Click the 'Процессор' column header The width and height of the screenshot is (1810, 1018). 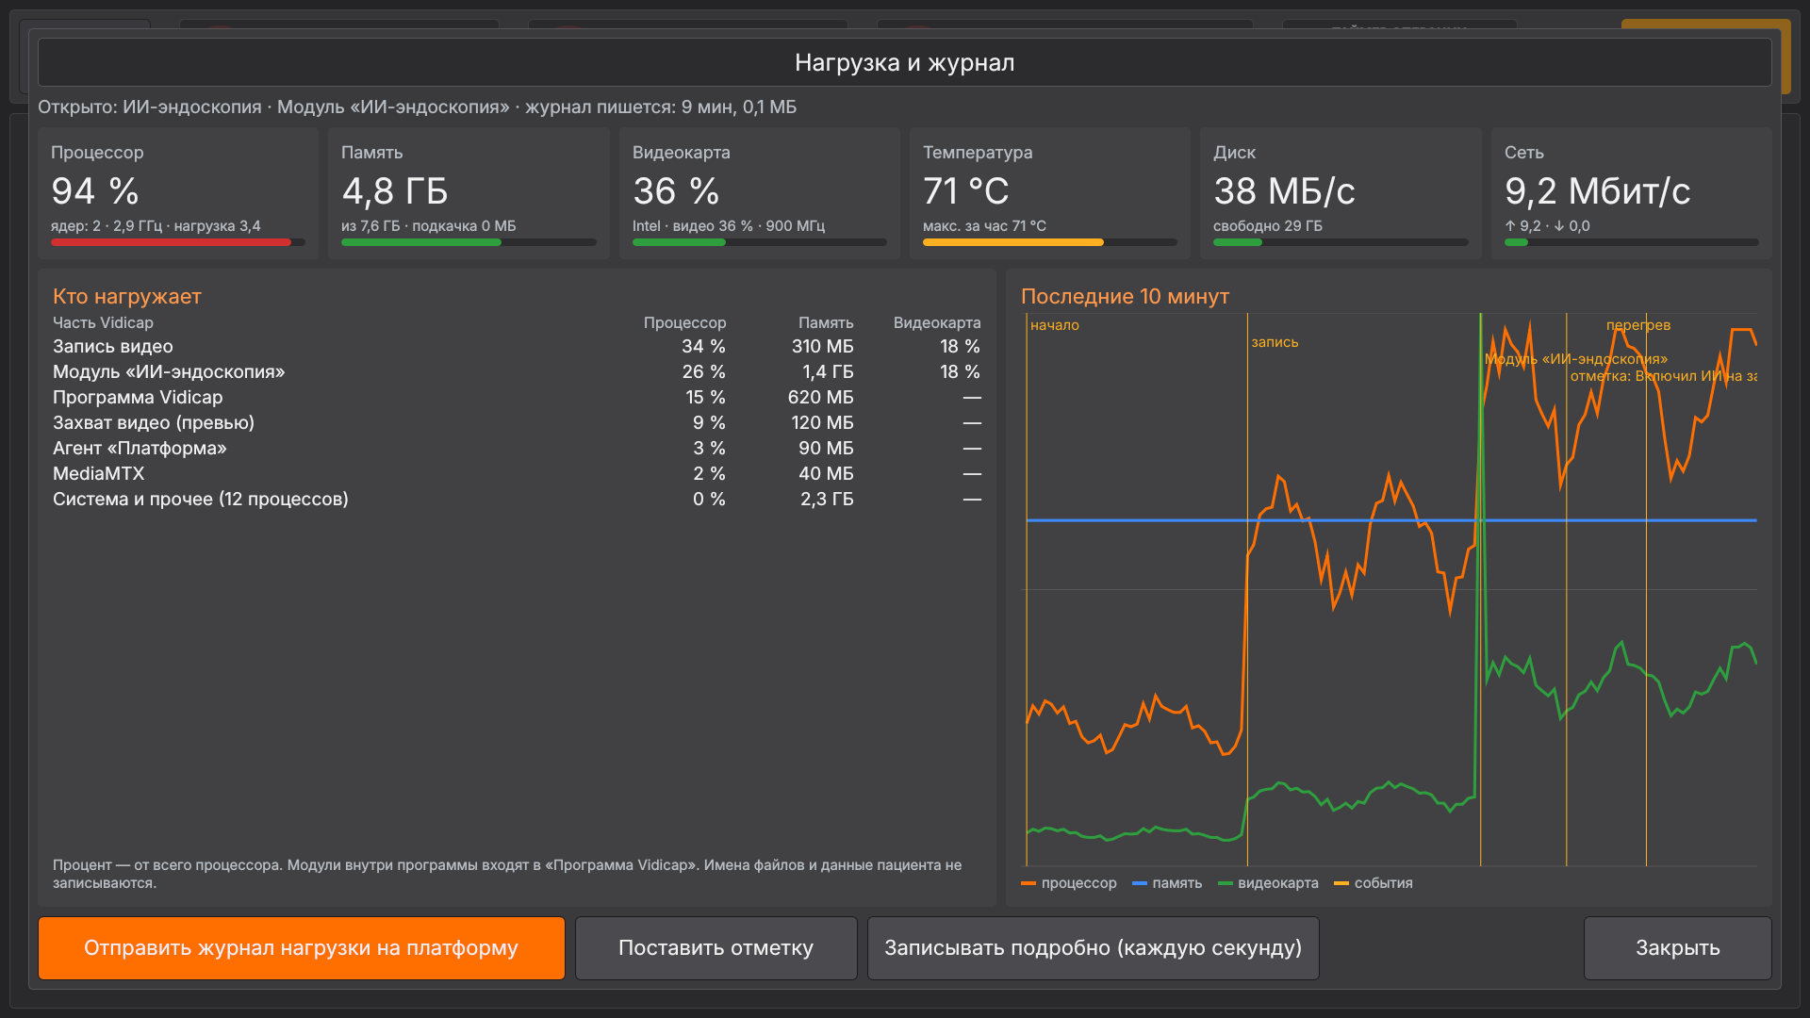[x=684, y=322]
